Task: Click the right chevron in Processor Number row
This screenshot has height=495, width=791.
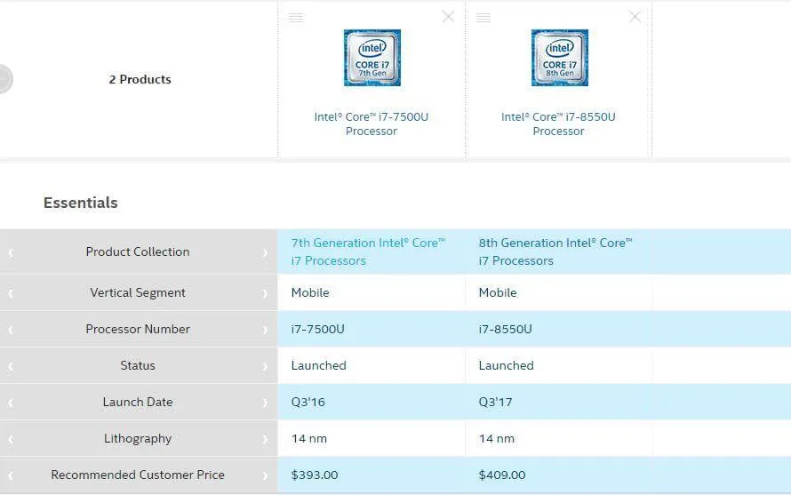Action: pyautogui.click(x=265, y=330)
